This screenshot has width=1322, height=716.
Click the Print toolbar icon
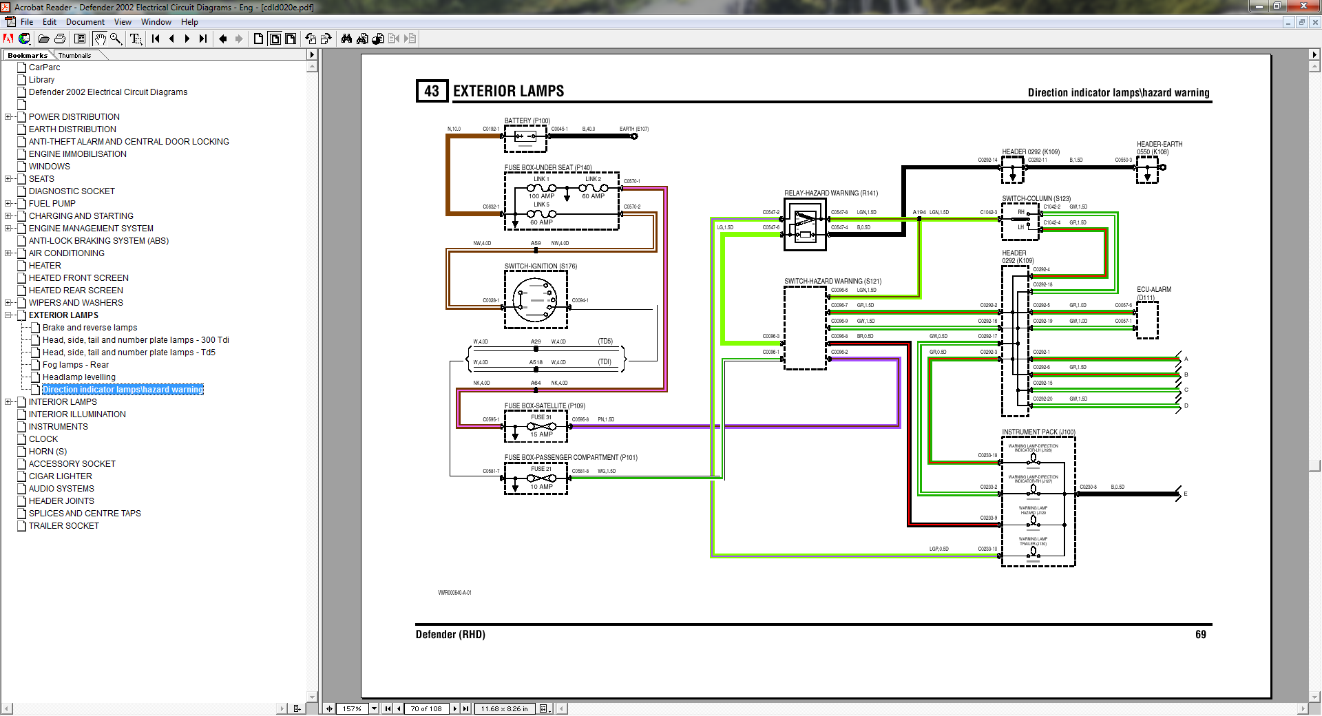coord(60,39)
